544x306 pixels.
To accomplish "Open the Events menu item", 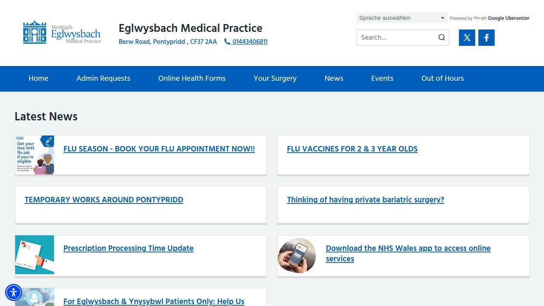I will click(382, 78).
